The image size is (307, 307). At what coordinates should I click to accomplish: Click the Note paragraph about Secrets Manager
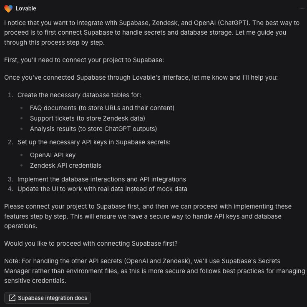click(x=153, y=271)
